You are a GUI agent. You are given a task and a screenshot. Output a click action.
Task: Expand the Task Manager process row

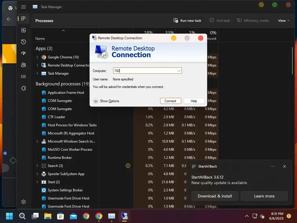tap(37, 73)
